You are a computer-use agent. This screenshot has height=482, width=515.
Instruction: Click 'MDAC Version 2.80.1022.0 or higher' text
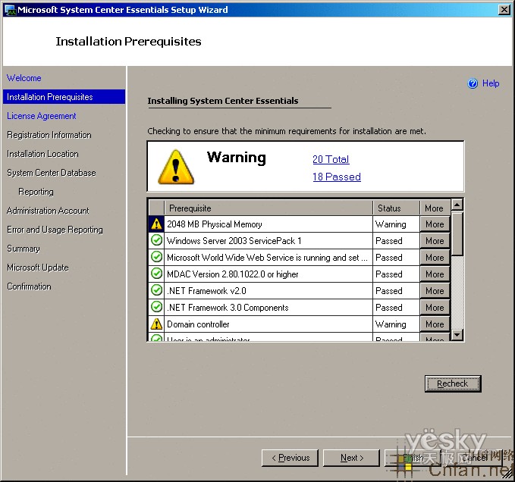click(x=233, y=274)
